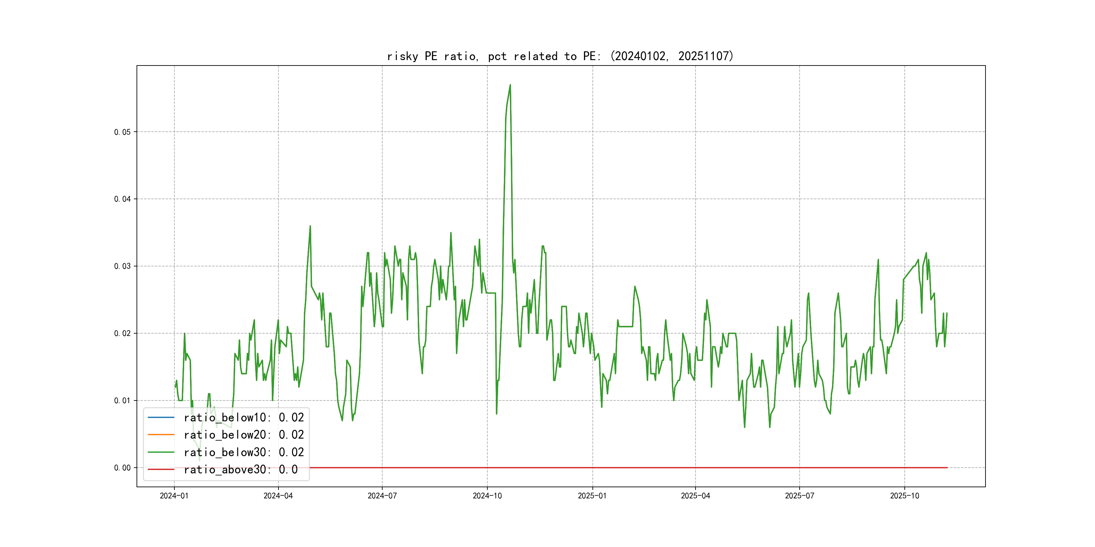
Task: Select the ratio_below20: 0.02 legend label
Action: 244,435
